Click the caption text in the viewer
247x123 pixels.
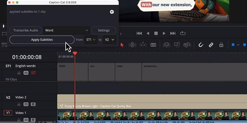tap(166, 5)
